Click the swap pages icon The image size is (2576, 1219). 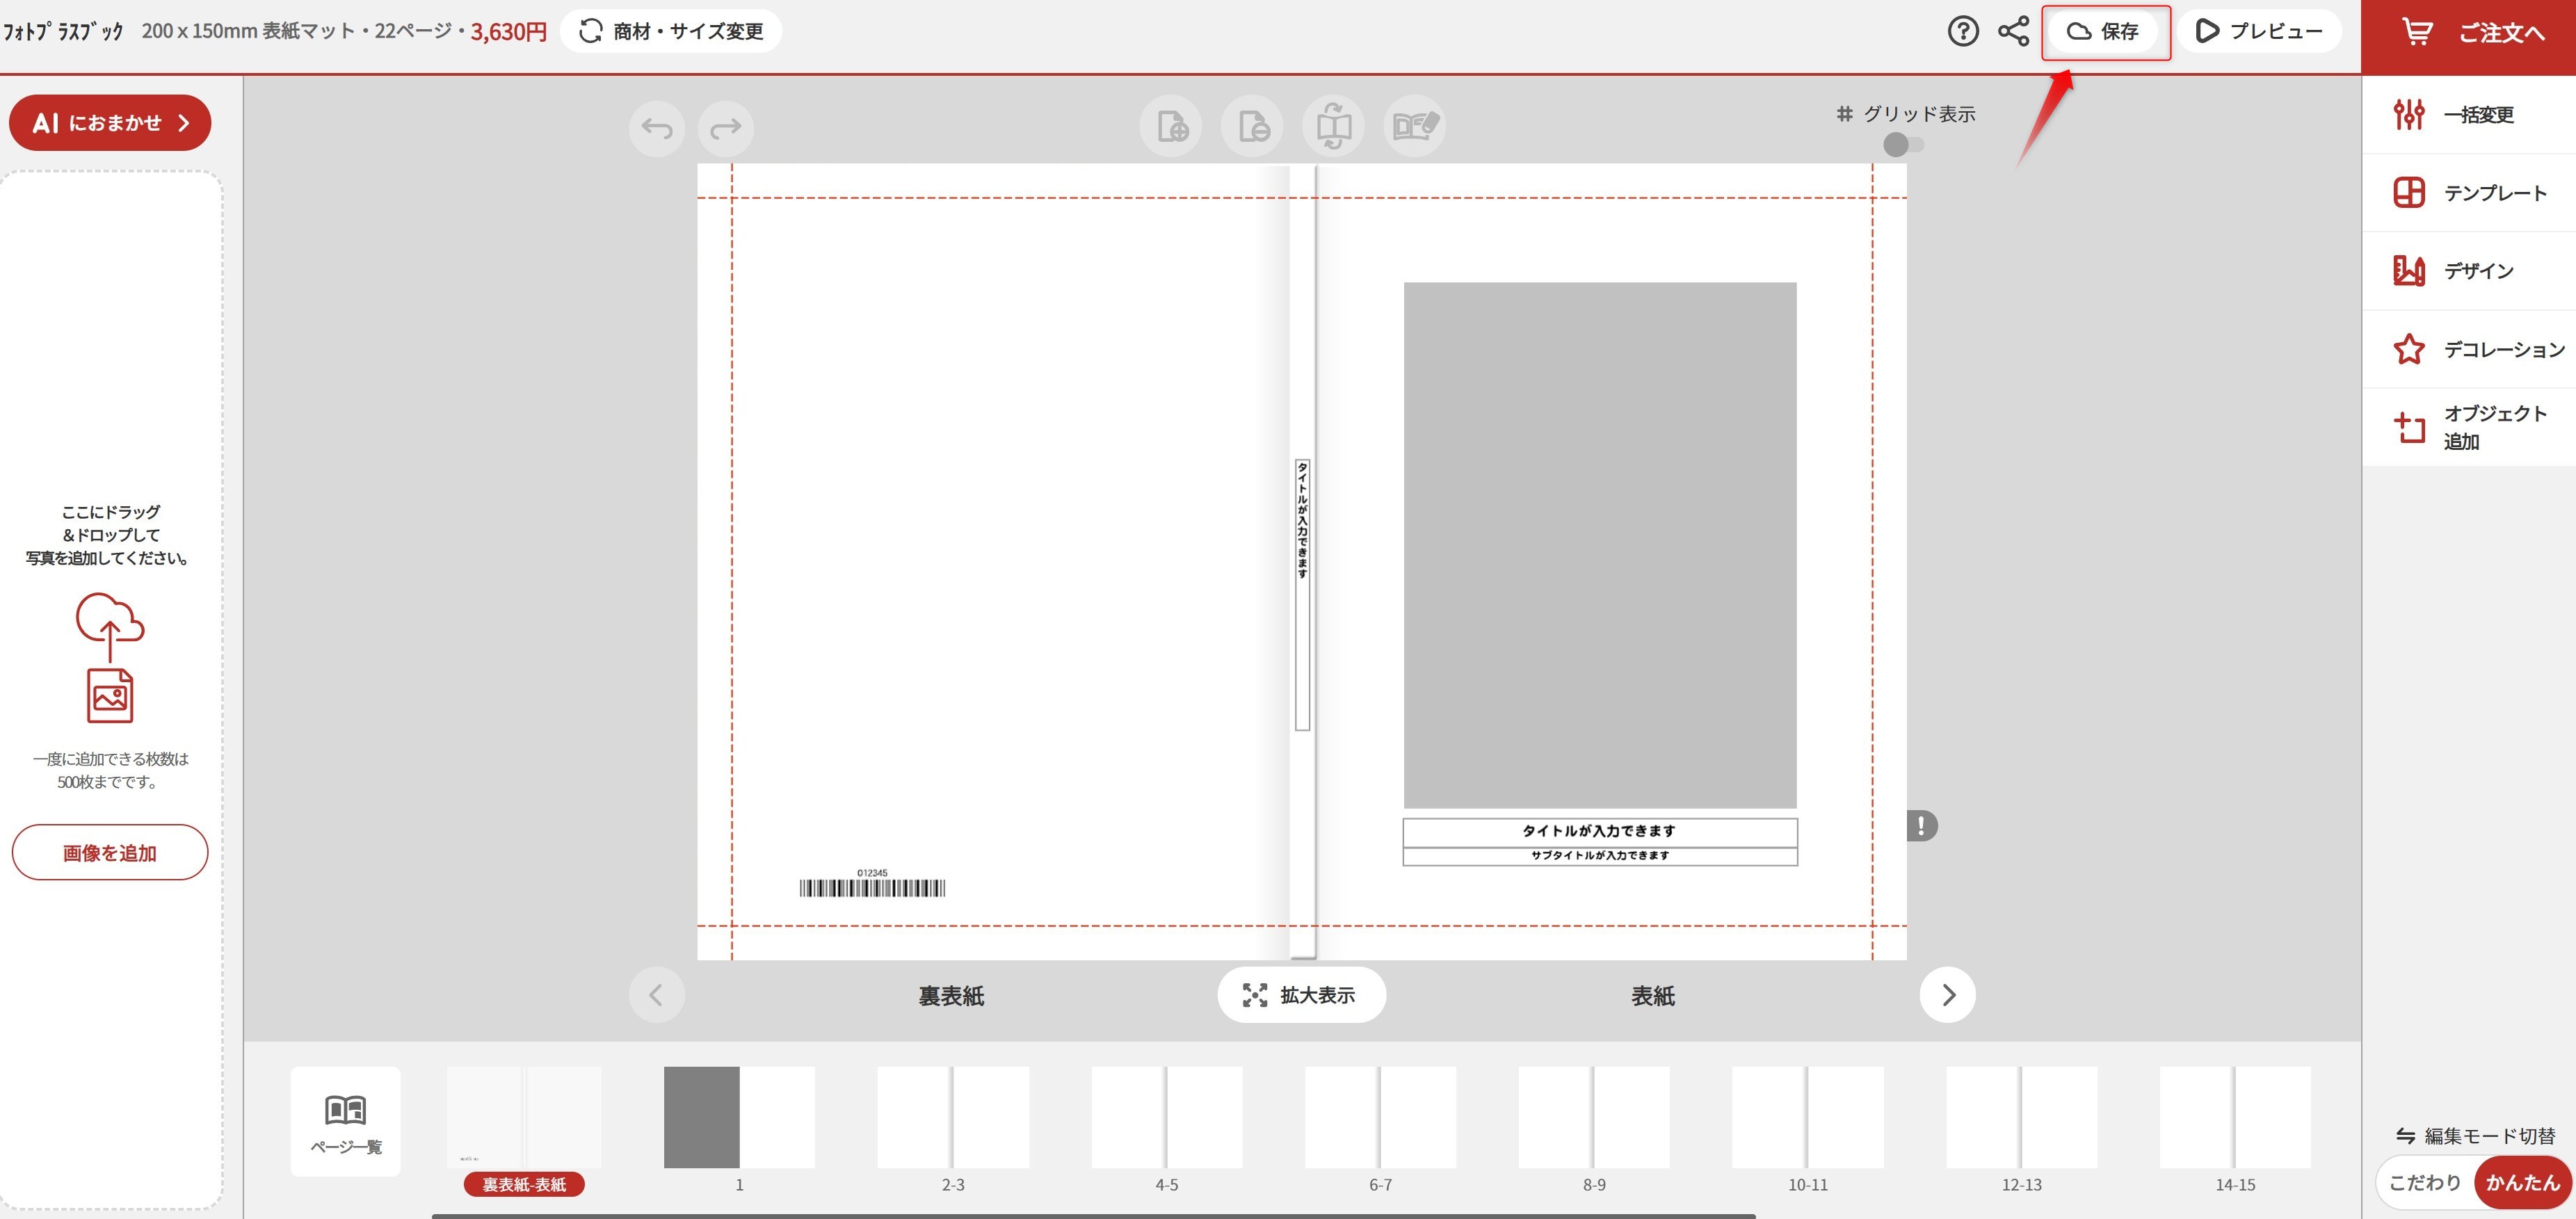coord(1334,126)
